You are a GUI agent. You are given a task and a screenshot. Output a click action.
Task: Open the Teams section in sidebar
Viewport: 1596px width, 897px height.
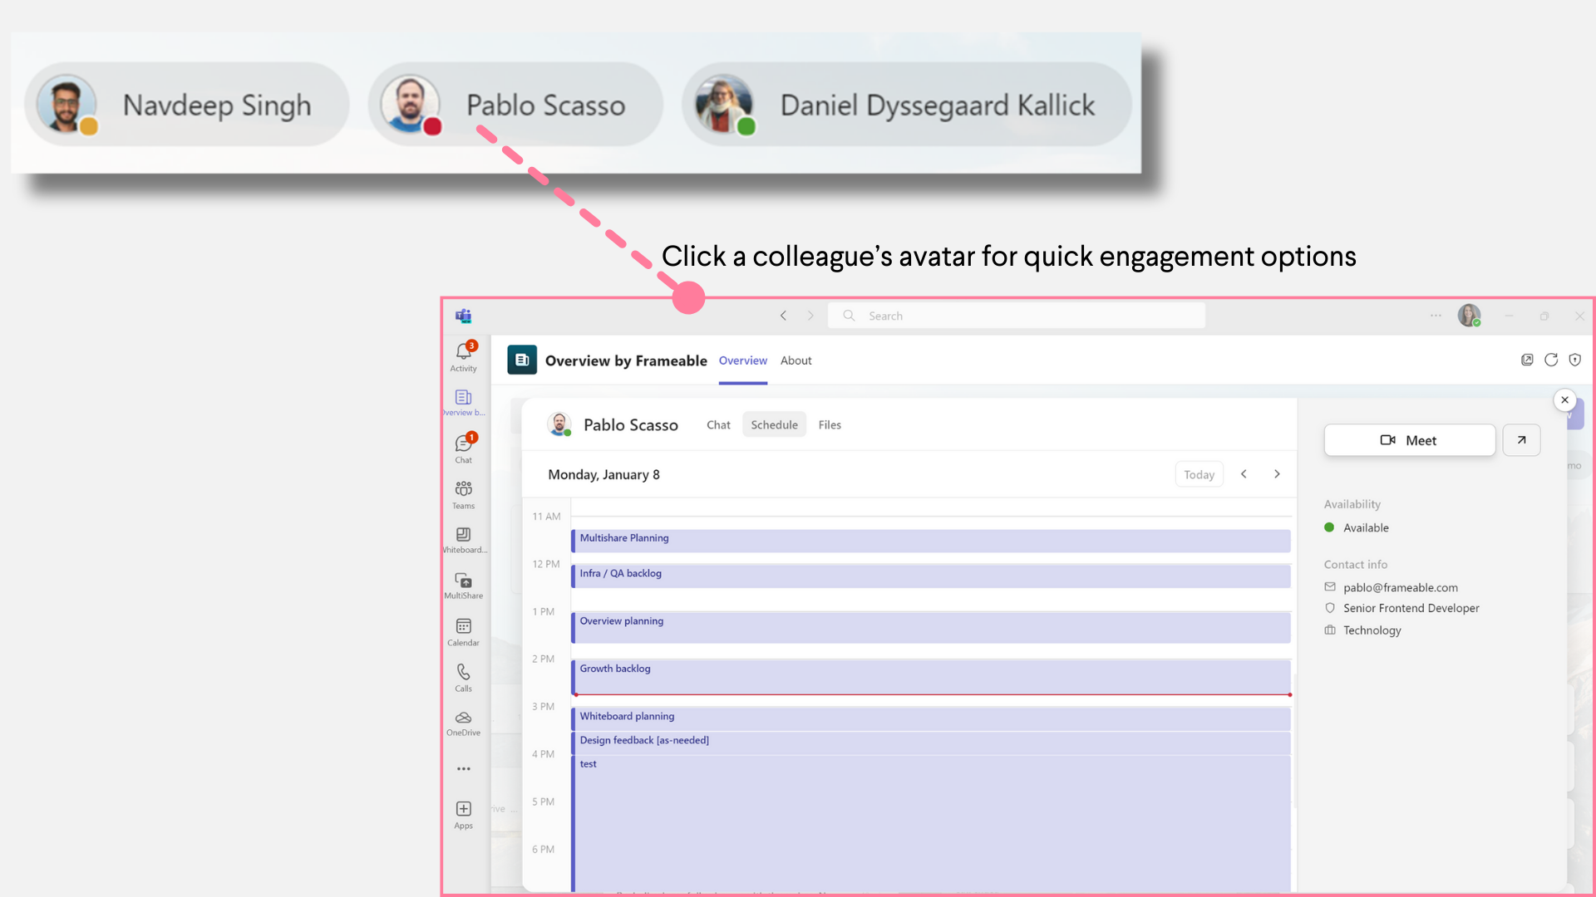coord(464,494)
